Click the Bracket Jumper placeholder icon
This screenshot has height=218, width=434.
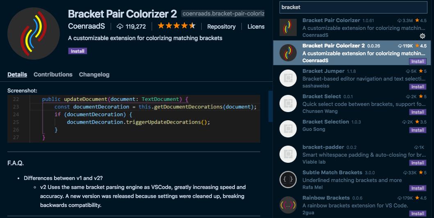point(288,78)
